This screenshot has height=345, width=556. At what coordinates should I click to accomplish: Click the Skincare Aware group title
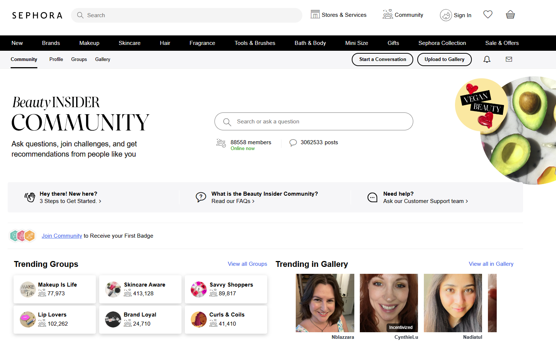pos(145,285)
